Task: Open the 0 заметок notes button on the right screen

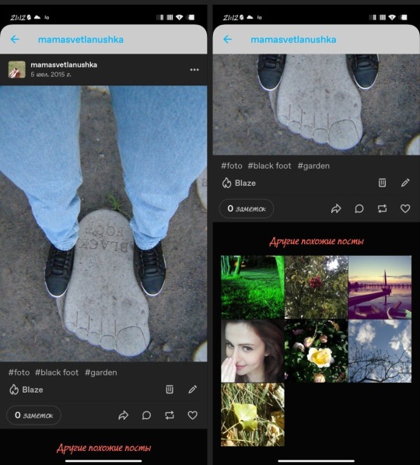Action: pyautogui.click(x=247, y=208)
